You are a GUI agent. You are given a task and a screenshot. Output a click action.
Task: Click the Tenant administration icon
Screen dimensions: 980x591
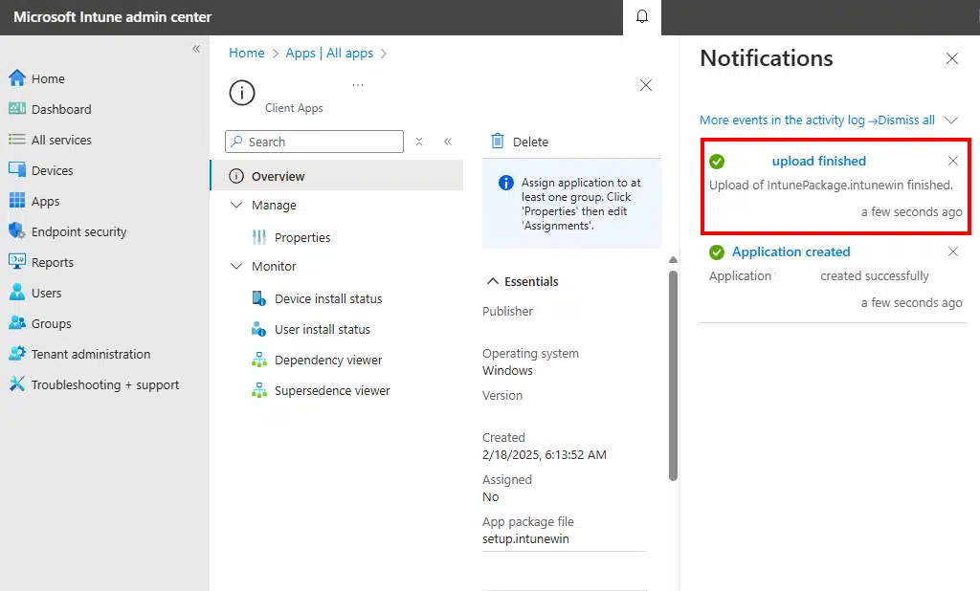16,354
